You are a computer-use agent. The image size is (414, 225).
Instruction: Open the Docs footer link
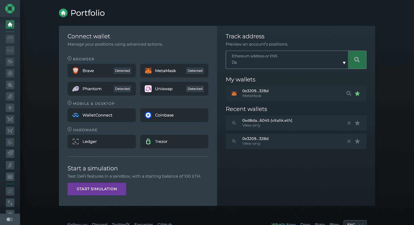pyautogui.click(x=305, y=224)
